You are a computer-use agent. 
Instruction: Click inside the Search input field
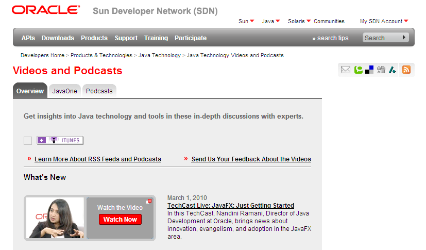[380, 38]
